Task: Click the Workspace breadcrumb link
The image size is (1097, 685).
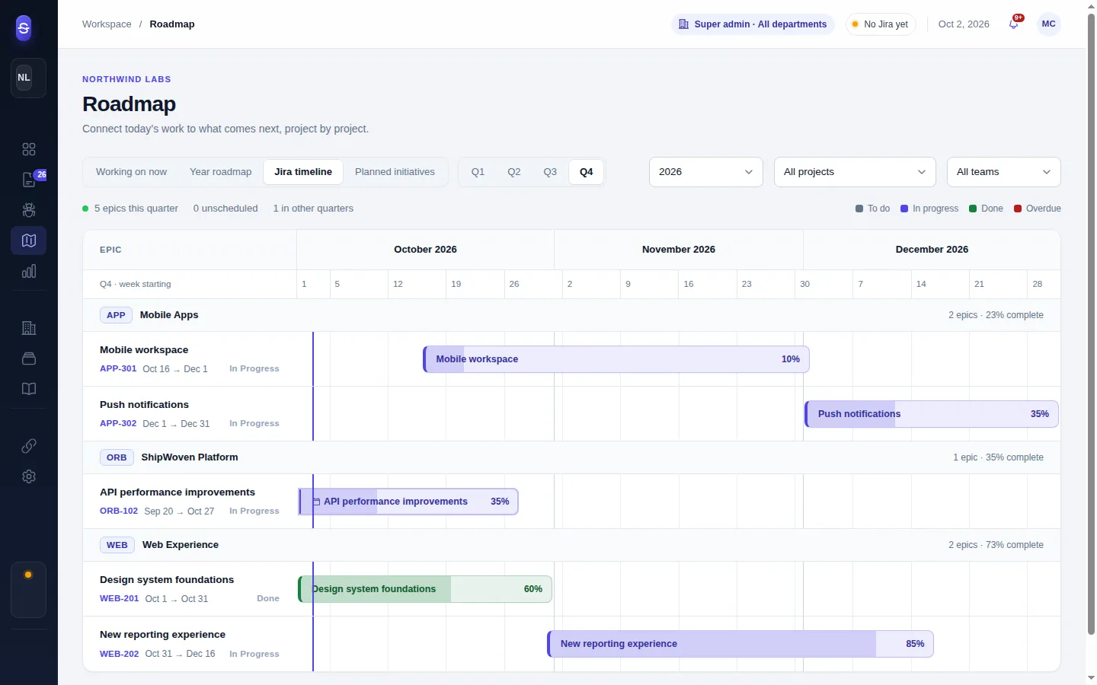Action: 107,24
